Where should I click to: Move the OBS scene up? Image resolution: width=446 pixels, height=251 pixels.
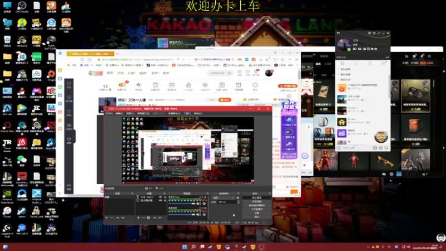pyautogui.click(x=118, y=218)
